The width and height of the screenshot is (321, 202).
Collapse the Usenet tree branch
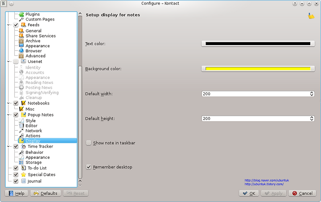click(8, 62)
